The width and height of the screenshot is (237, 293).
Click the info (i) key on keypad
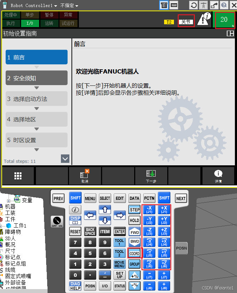click(75, 210)
